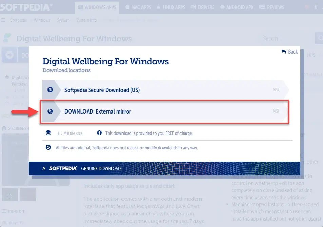Go to System breadcrumb link
323x227 pixels.
[x=63, y=20]
